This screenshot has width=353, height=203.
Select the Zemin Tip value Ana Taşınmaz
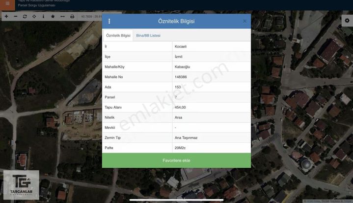(x=186, y=138)
